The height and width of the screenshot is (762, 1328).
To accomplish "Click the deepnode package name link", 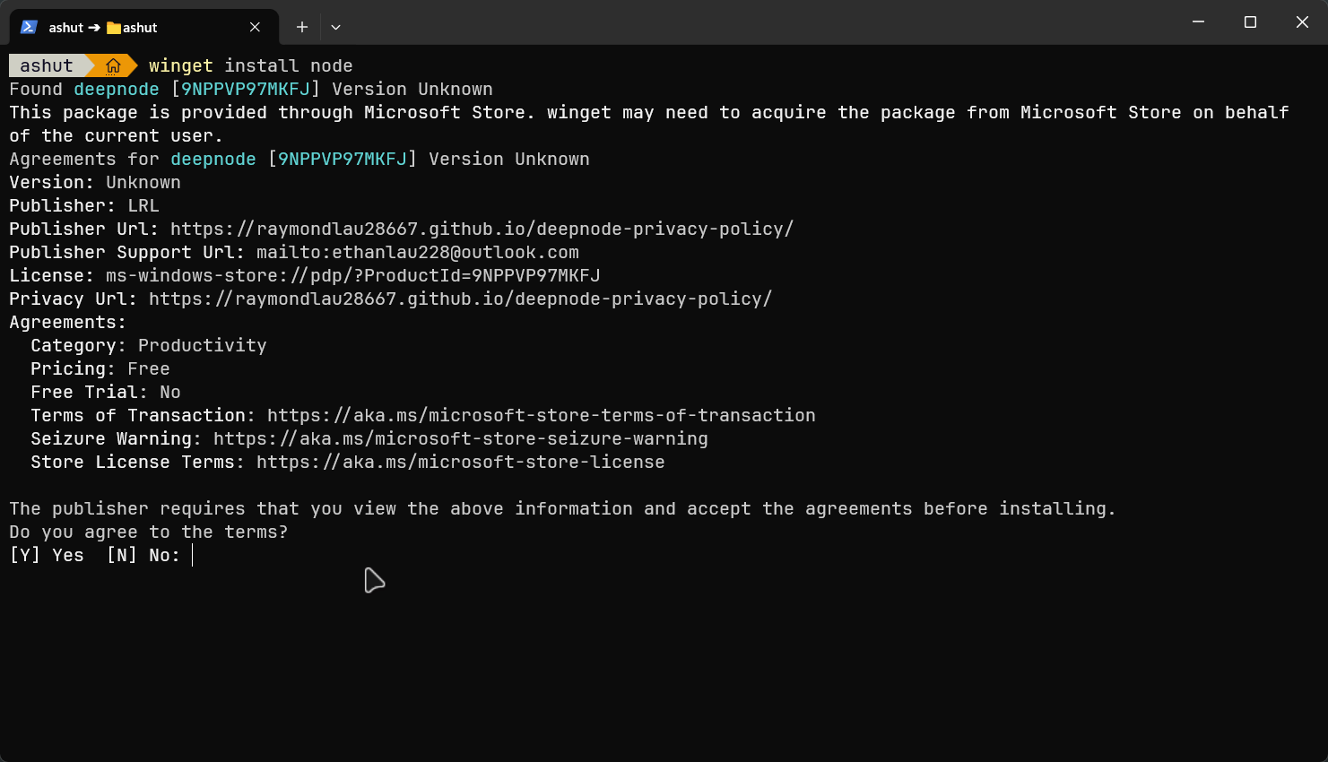I will 116,89.
